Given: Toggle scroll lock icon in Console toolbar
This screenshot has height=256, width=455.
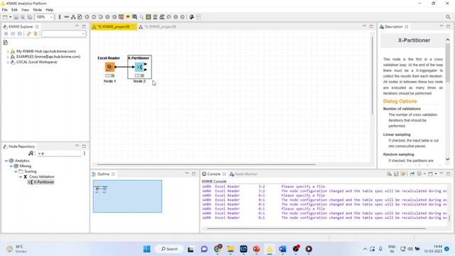Looking at the screenshot, I should [396, 174].
